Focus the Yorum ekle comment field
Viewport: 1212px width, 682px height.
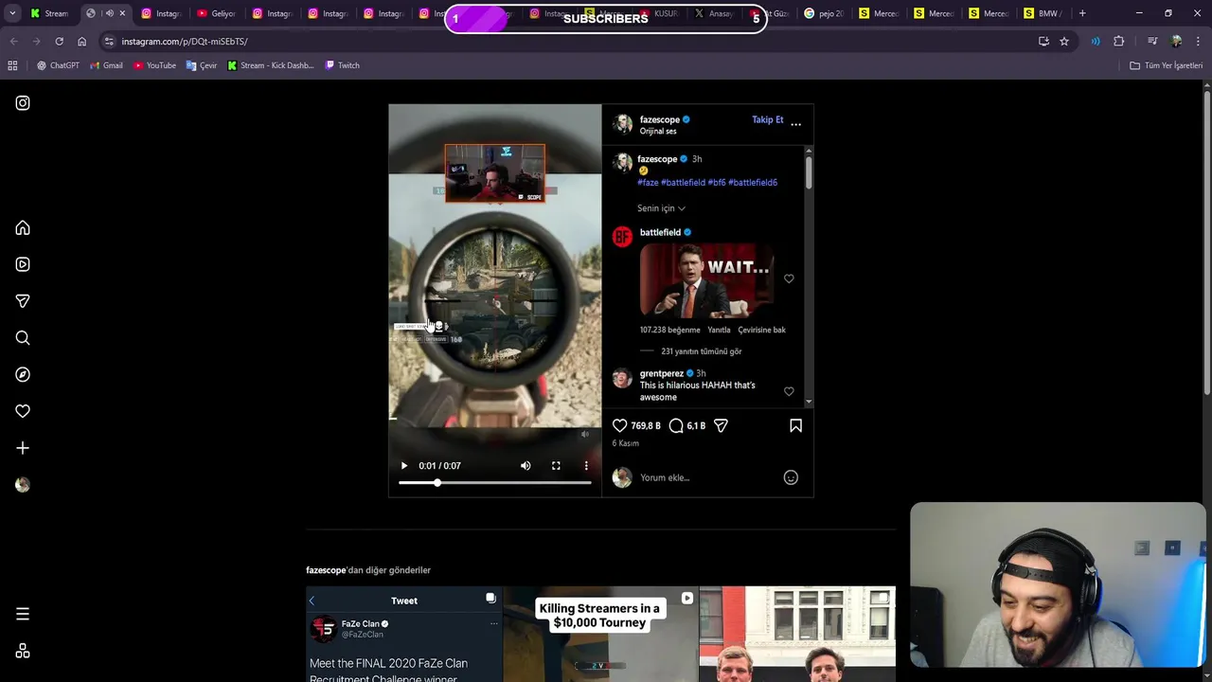tap(708, 477)
